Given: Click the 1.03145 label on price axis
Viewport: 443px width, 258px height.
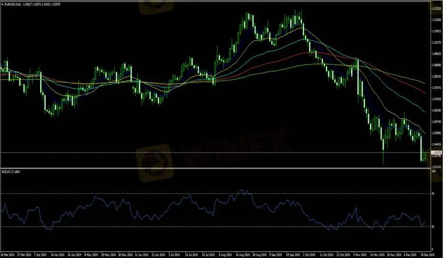Looking at the screenshot, I should [436, 167].
